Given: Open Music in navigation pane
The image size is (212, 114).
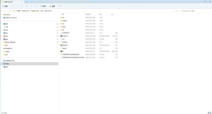Looking at the screenshot, I should 6,36.
